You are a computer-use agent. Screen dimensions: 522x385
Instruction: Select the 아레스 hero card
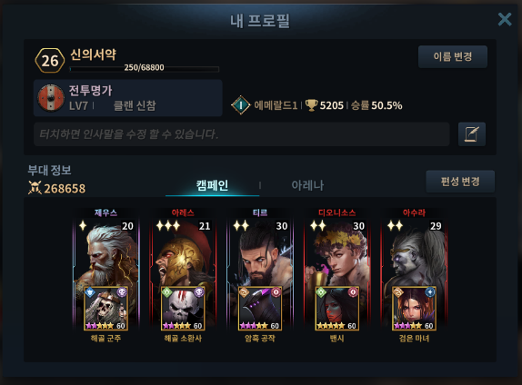point(183,270)
